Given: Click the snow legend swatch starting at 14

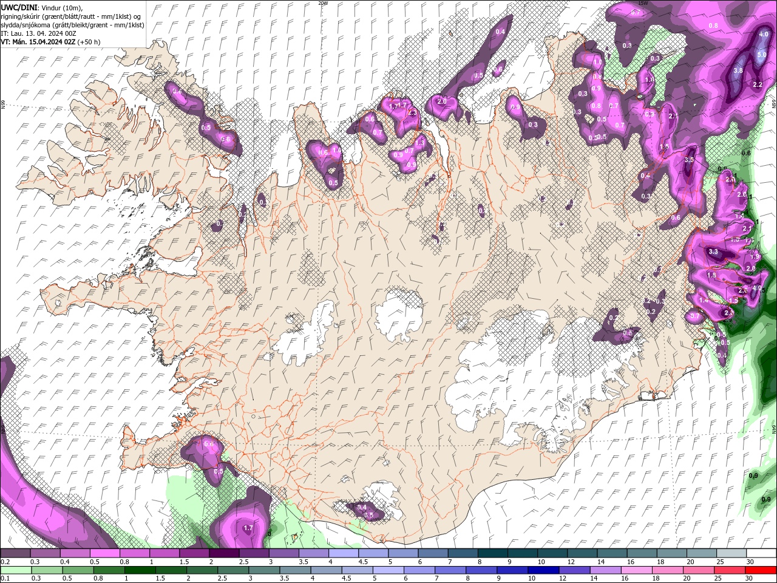Looking at the screenshot, I should coord(611,553).
